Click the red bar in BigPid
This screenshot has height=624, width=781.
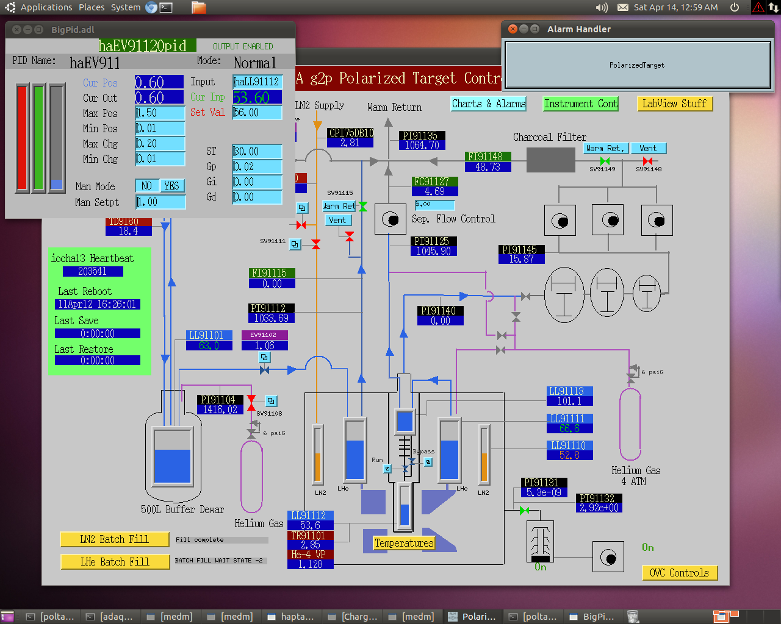23,138
